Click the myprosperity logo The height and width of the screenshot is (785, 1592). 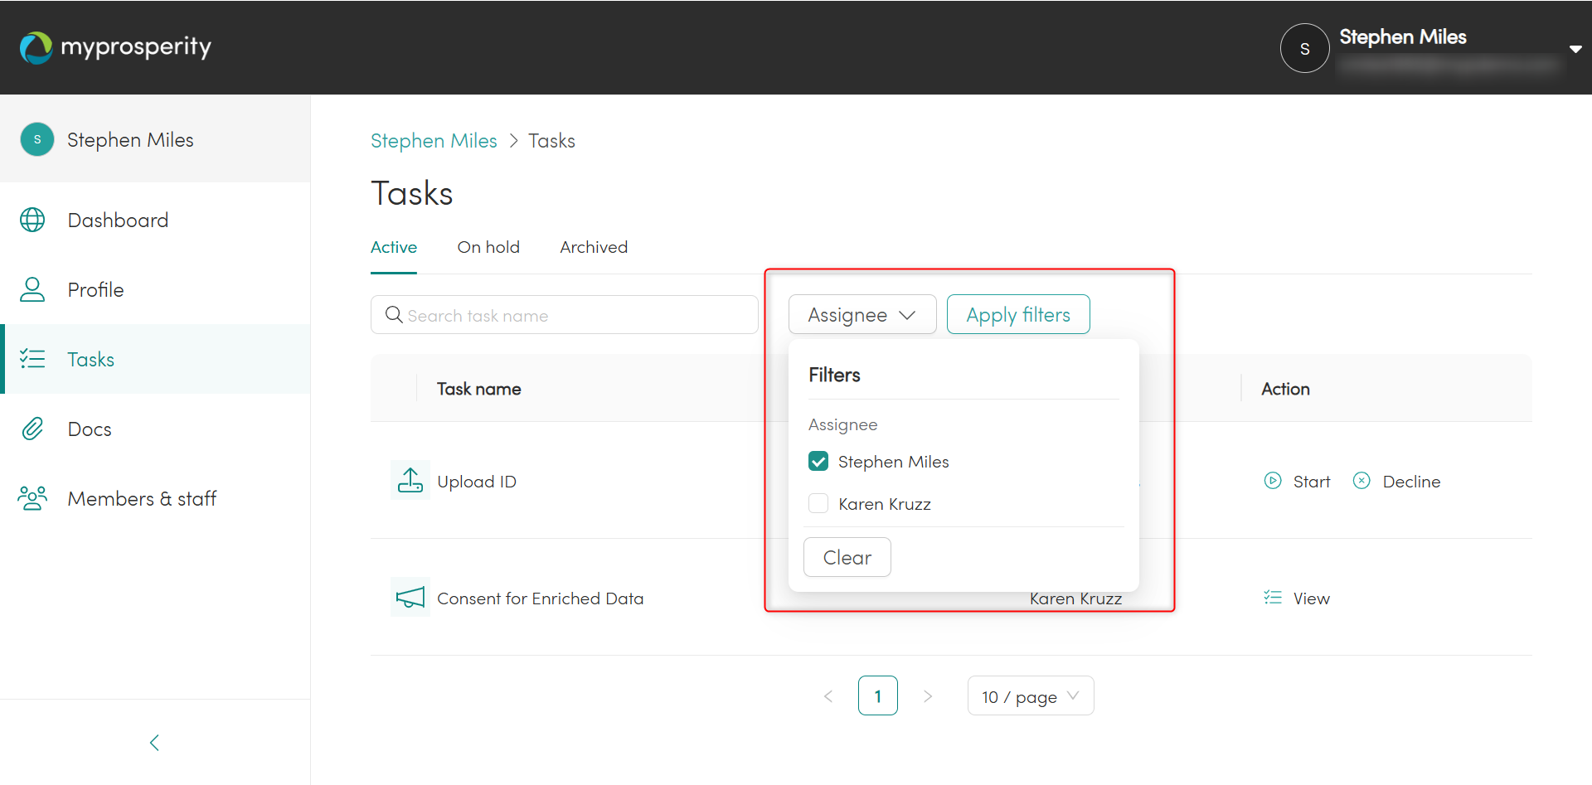click(115, 47)
